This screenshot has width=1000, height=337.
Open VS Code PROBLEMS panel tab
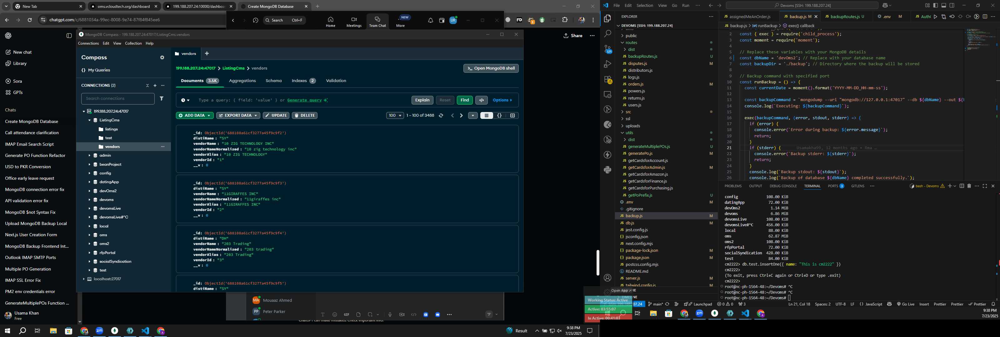tap(733, 186)
